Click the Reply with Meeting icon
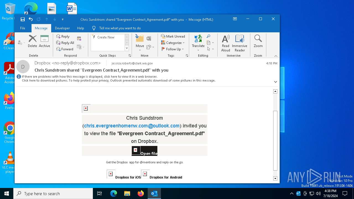Viewport: 354px width, 199px height. 79,39
